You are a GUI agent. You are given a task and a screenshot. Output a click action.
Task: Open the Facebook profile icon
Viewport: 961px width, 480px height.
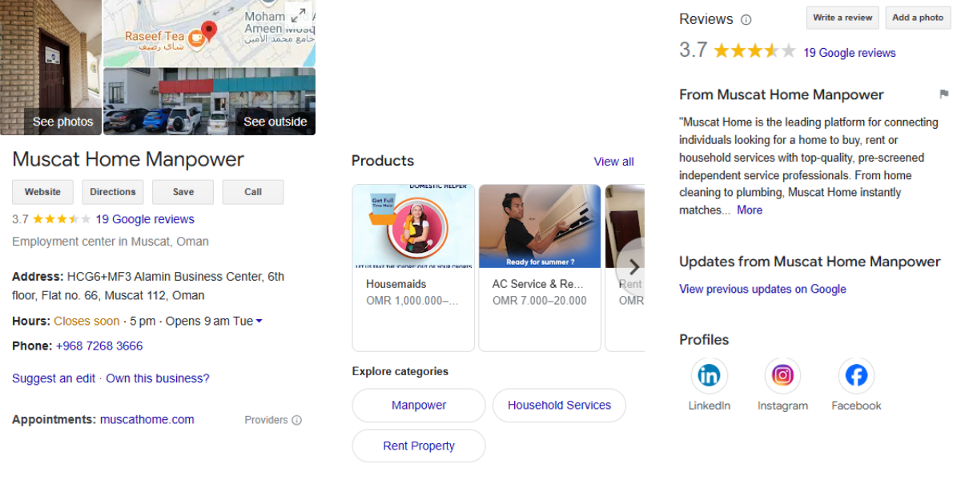pos(856,375)
